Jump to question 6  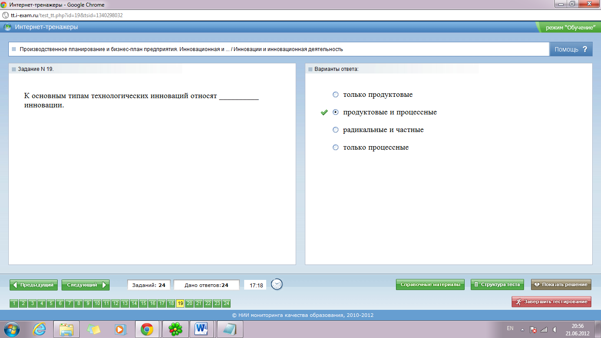point(60,303)
